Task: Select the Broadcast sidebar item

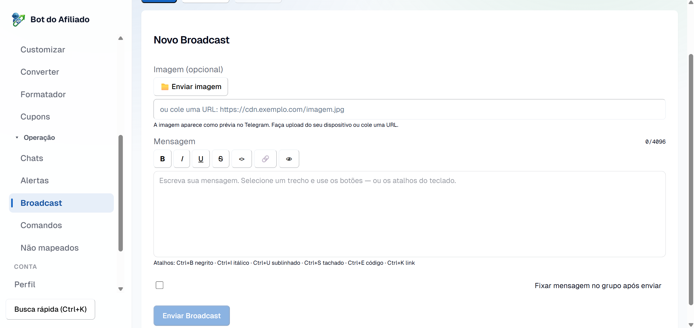Action: point(61,203)
